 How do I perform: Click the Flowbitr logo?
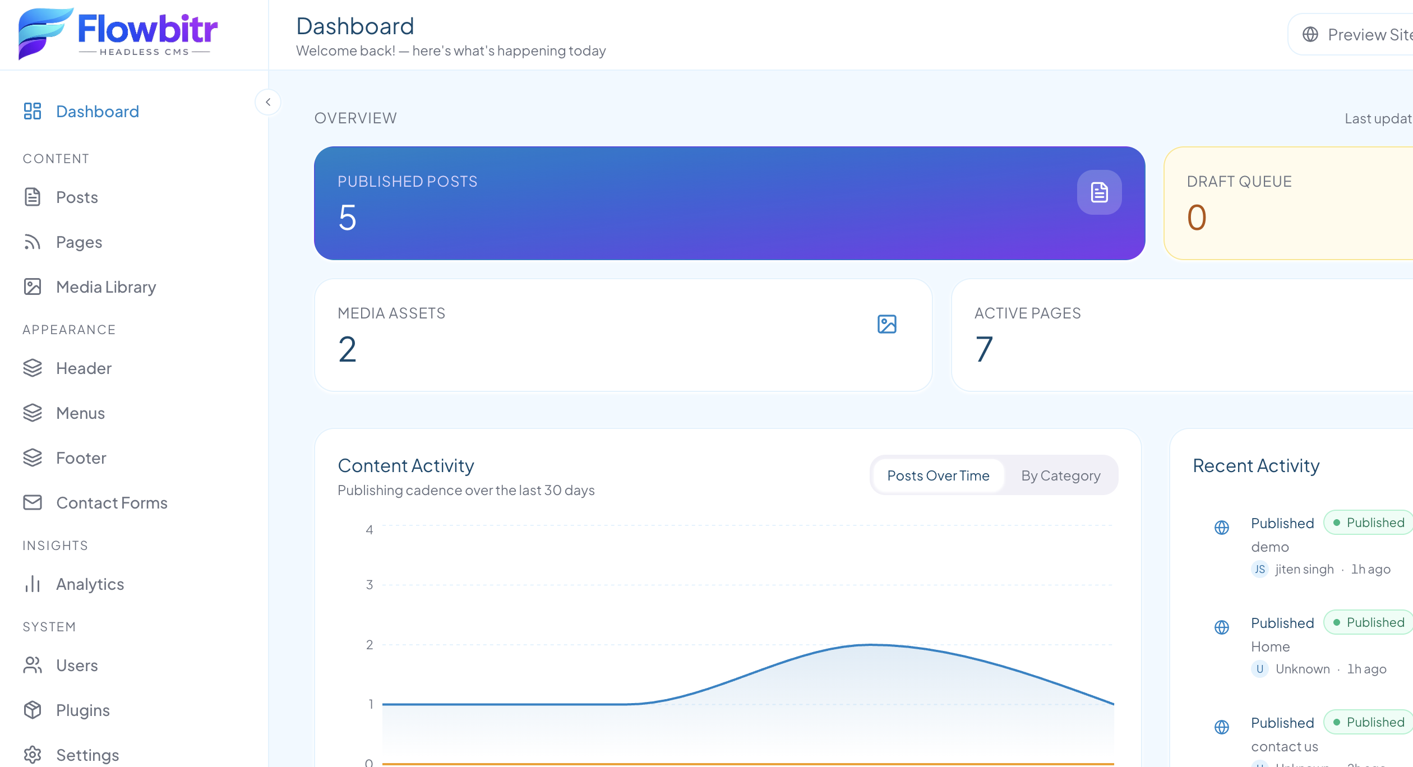[x=118, y=34]
